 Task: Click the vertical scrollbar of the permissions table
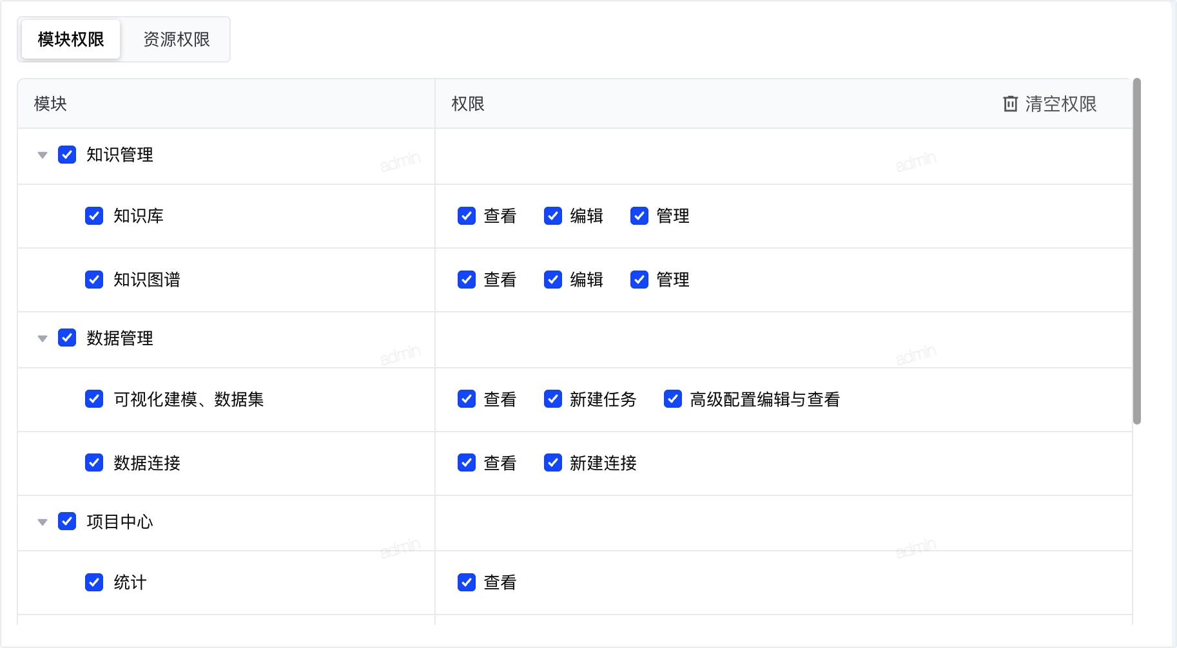tap(1137, 251)
